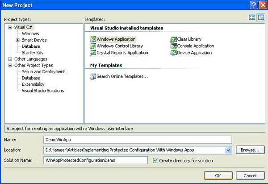The height and width of the screenshot is (184, 268).
Task: Select Other Project Types tree item
Action: tap(33, 65)
